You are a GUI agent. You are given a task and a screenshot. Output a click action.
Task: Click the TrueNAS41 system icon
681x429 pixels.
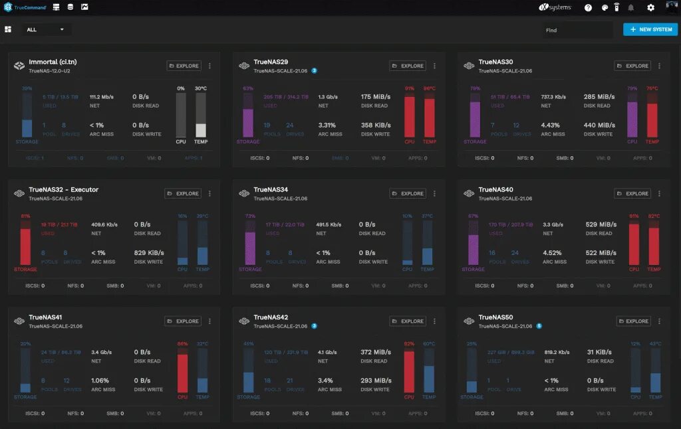[x=19, y=321]
